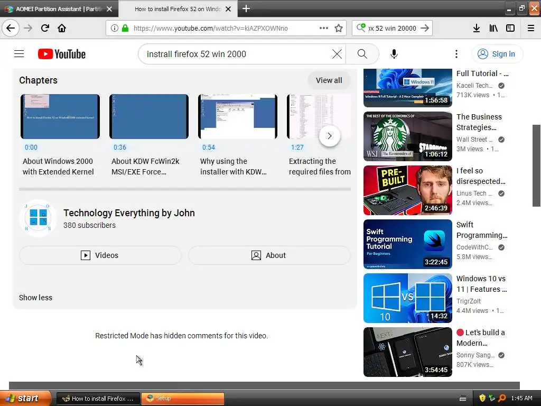Open I feel so disrespected video title
The width and height of the screenshot is (541, 406).
click(x=481, y=176)
